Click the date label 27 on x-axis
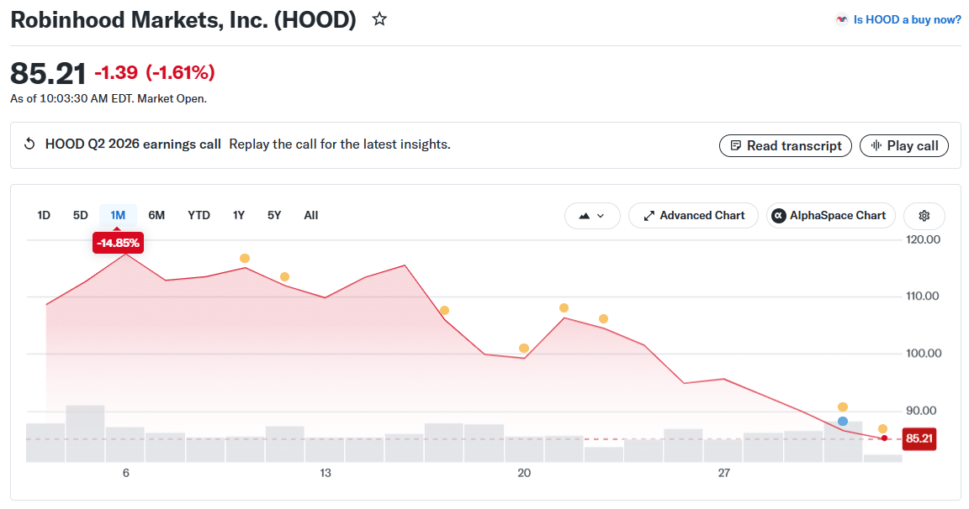 click(723, 473)
